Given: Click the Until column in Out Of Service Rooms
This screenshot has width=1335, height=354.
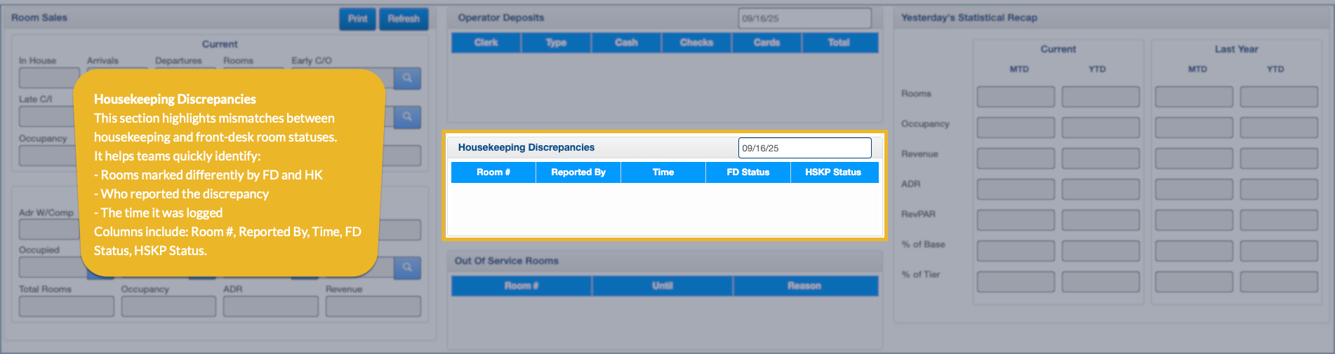Looking at the screenshot, I should 662,286.
